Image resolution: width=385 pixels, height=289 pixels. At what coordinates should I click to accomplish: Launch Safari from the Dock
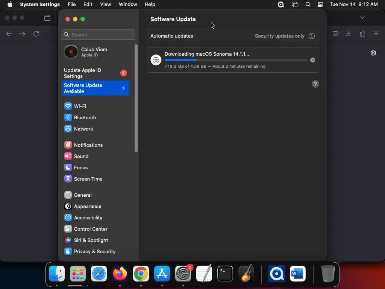pos(99,274)
